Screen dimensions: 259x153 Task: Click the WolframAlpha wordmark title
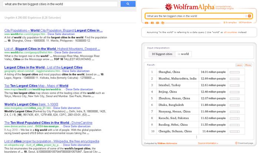pyautogui.click(x=194, y=7)
